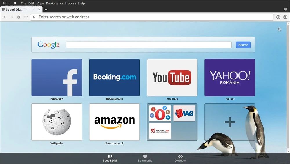Open the downloads icon in toolbar
The width and height of the screenshot is (290, 164).
[278, 17]
